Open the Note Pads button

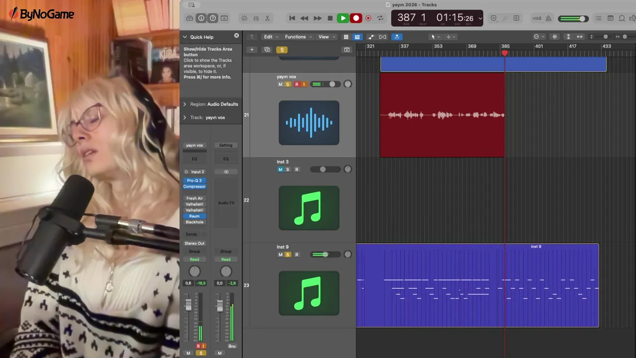tap(610, 18)
